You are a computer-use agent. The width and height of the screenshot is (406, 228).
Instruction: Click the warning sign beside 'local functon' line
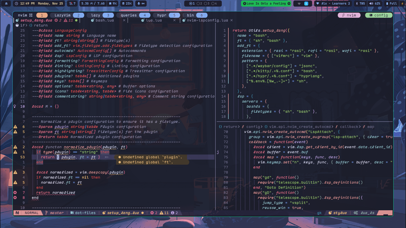pyautogui.click(x=15, y=147)
